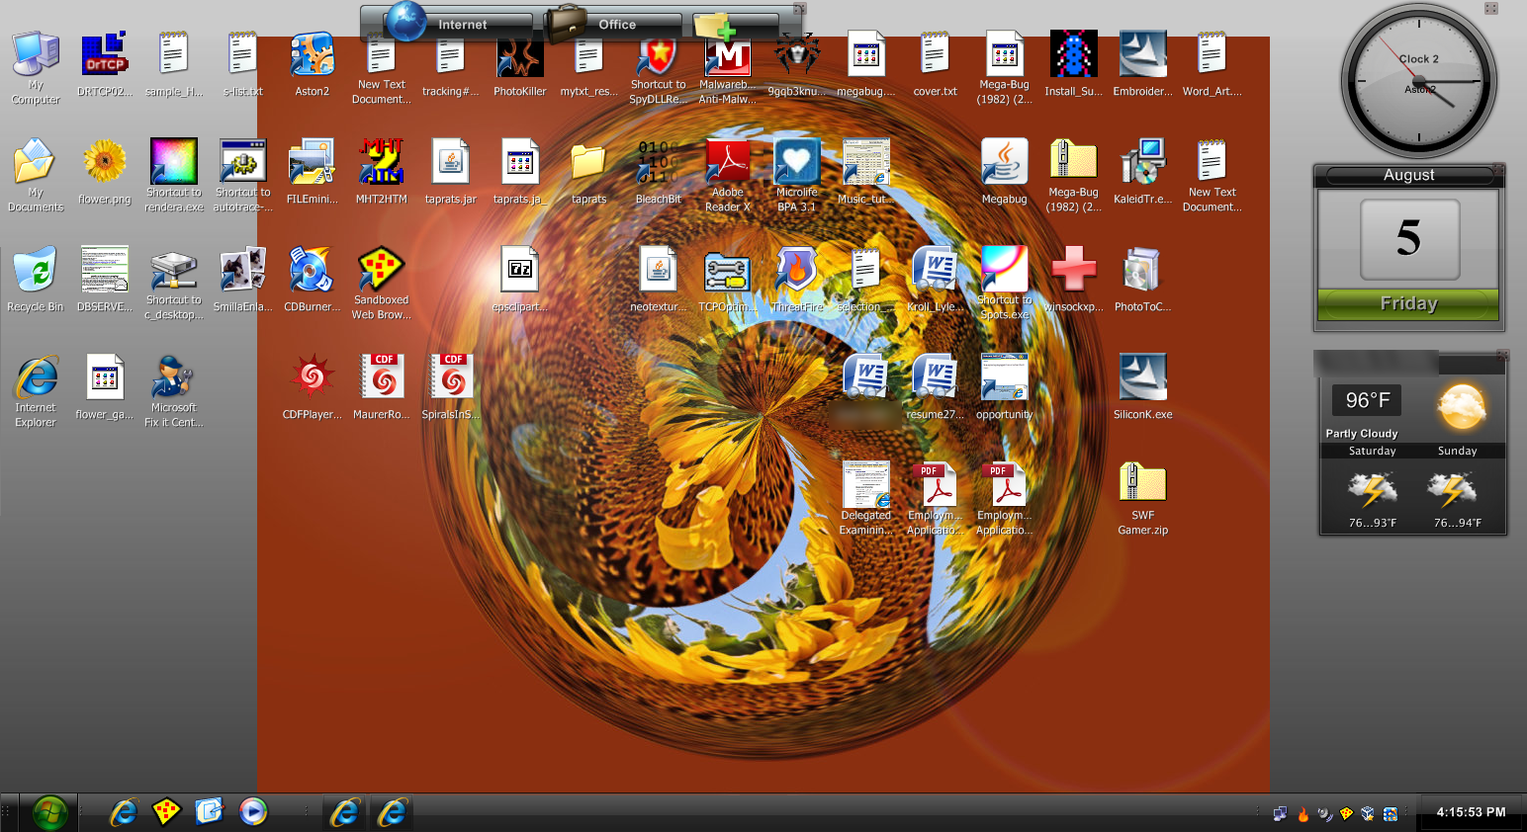
Task: Launch Windows Media Player from quick launch
Action: [x=253, y=811]
